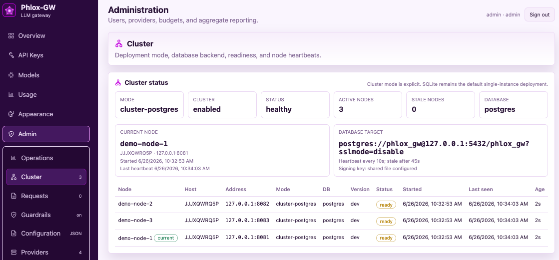Click the ready badge for demo-node-3

(386, 221)
